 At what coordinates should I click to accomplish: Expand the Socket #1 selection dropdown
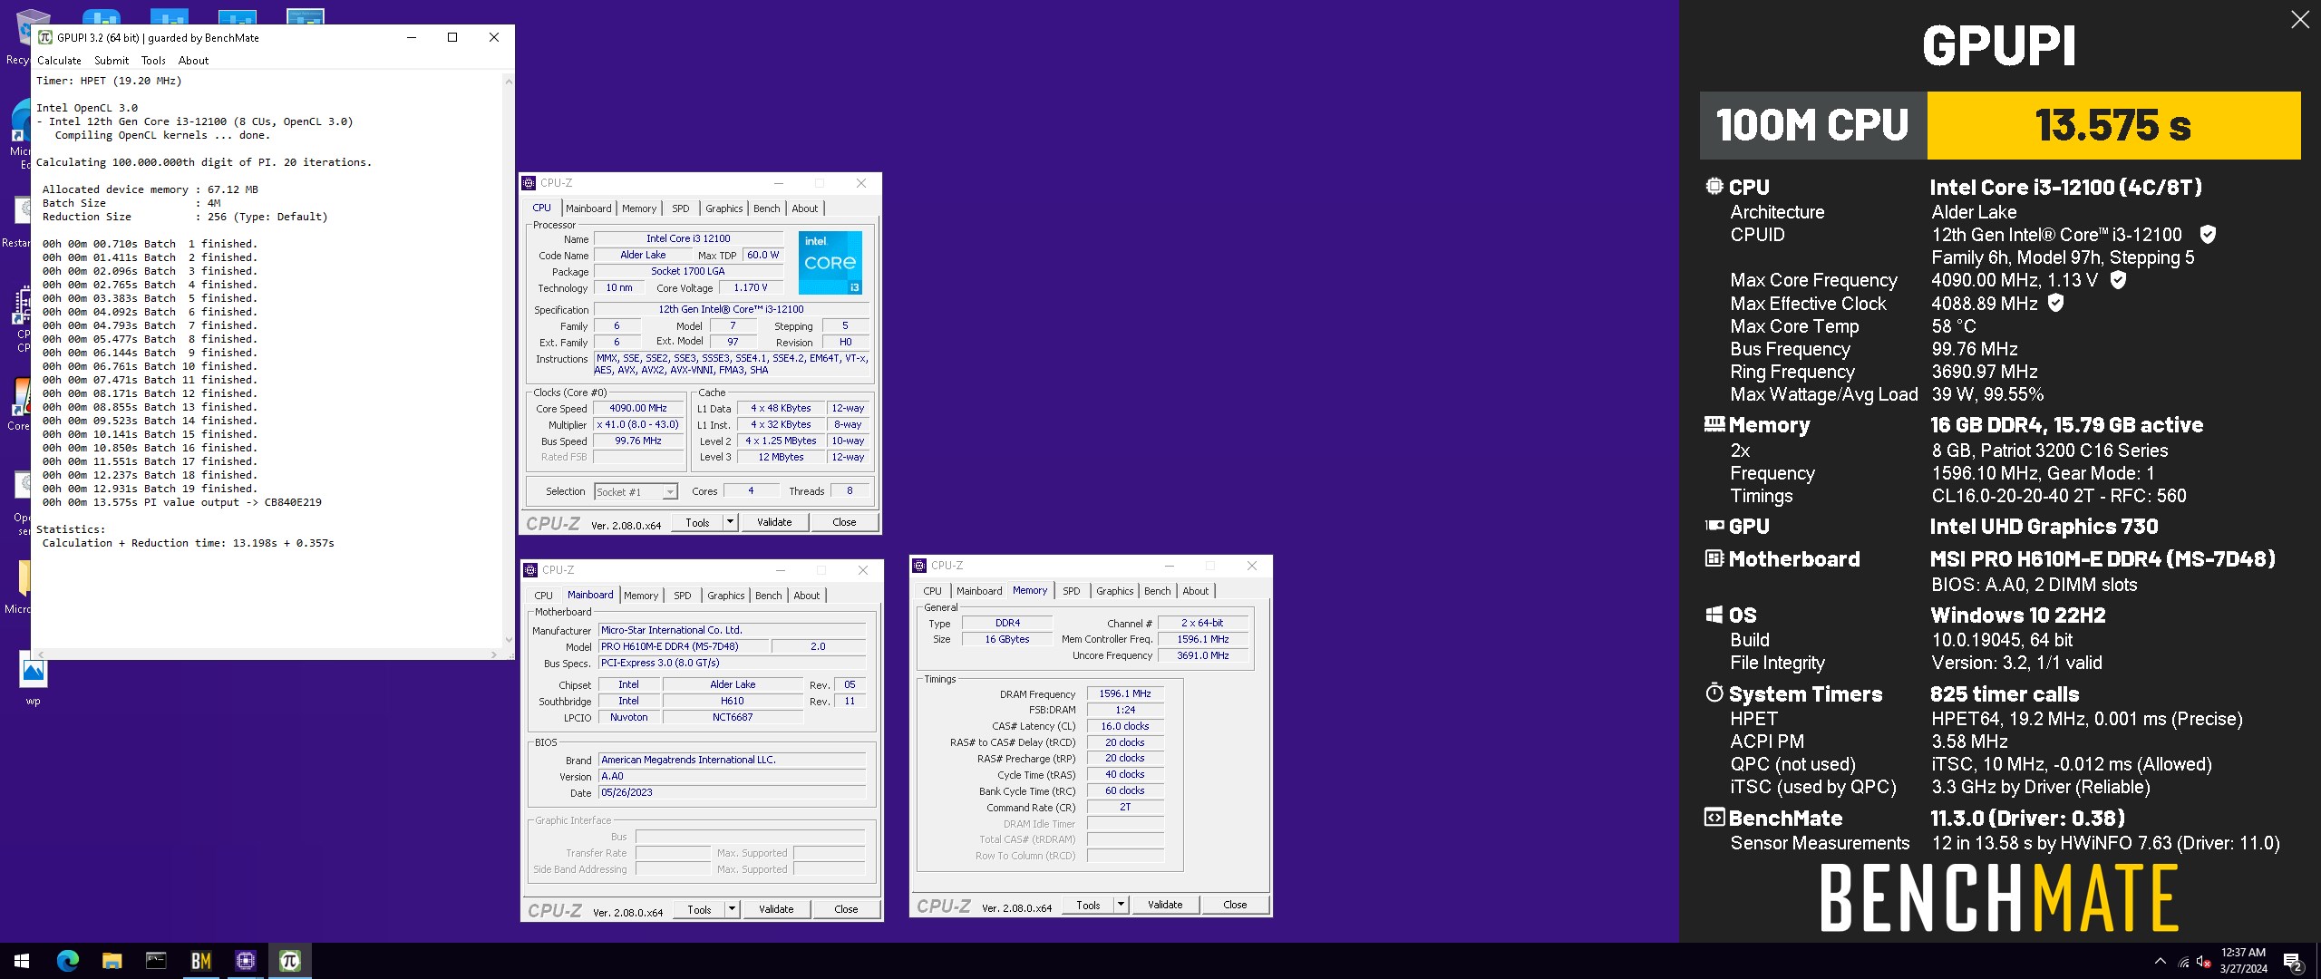pyautogui.click(x=670, y=491)
